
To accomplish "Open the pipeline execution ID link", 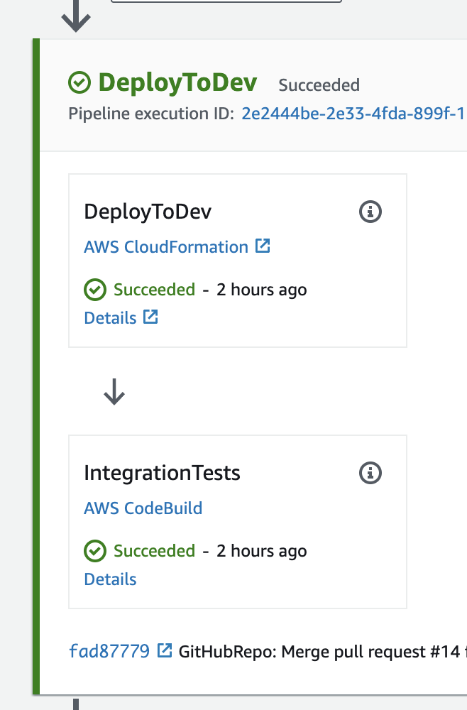I will pyautogui.click(x=354, y=114).
